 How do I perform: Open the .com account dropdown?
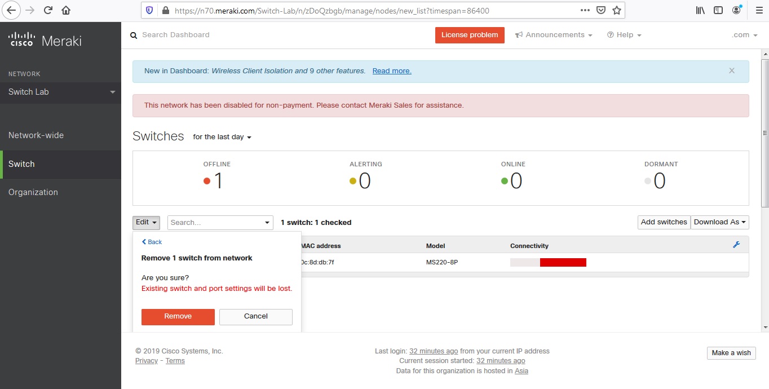(x=744, y=35)
